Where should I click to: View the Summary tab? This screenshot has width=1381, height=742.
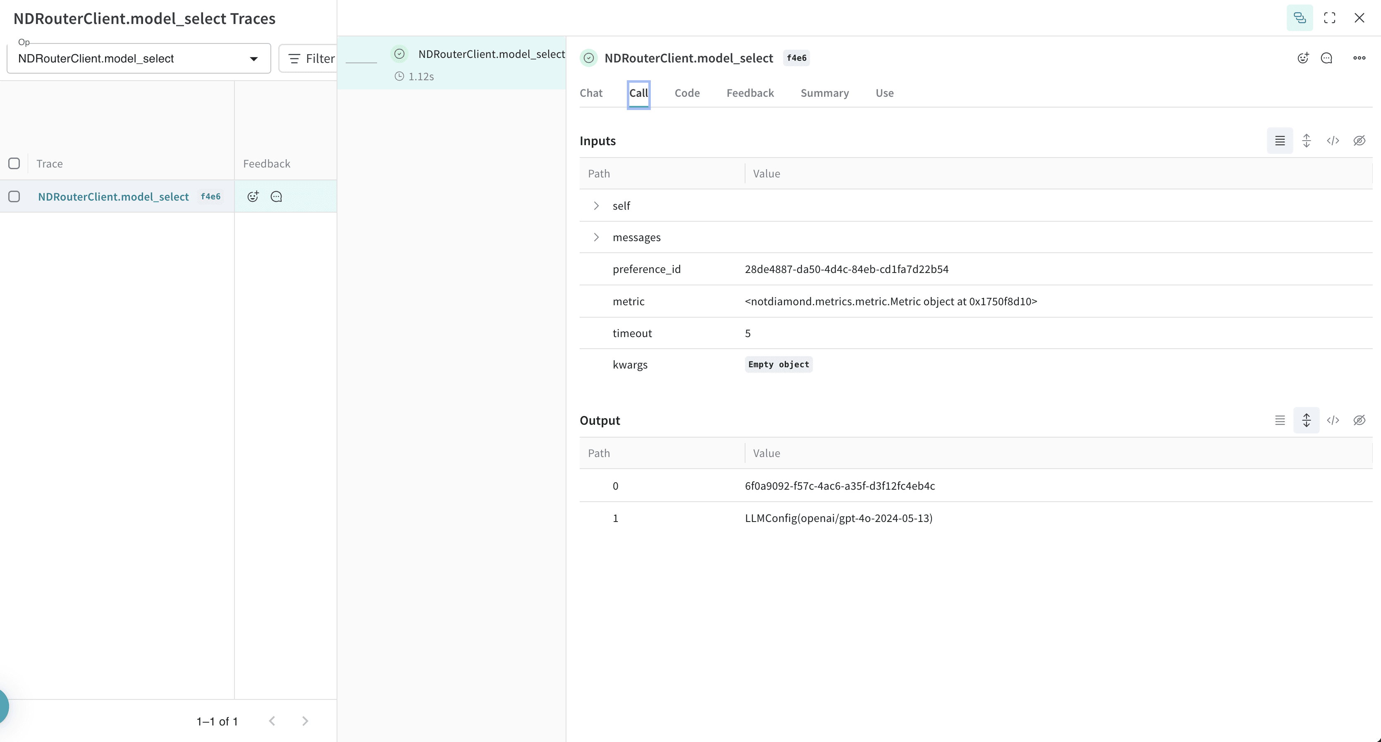pyautogui.click(x=824, y=93)
